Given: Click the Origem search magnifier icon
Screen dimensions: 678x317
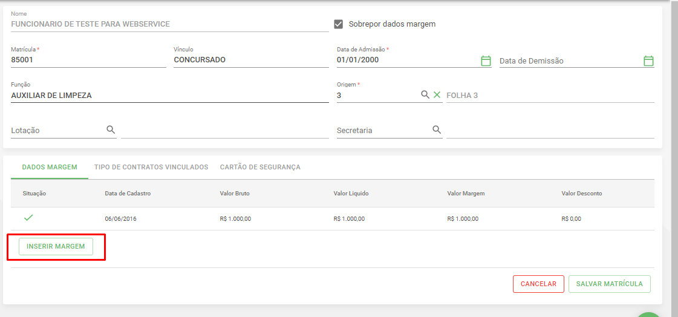Looking at the screenshot, I should point(425,95).
